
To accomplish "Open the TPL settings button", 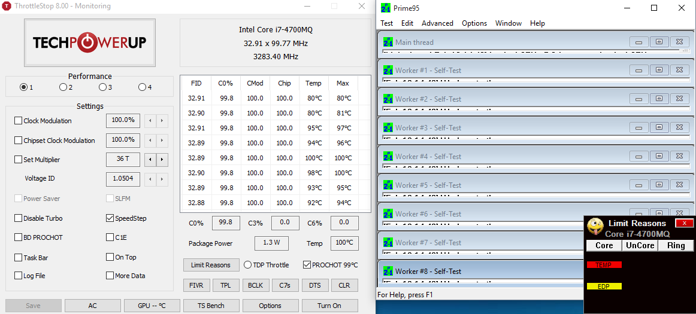I will coord(225,285).
